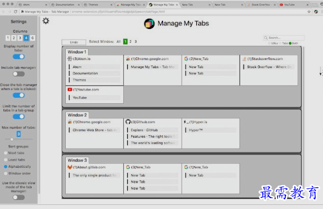This screenshot has height=209, width=323.
Task: Set columns to 3
Action: [x=20, y=38]
